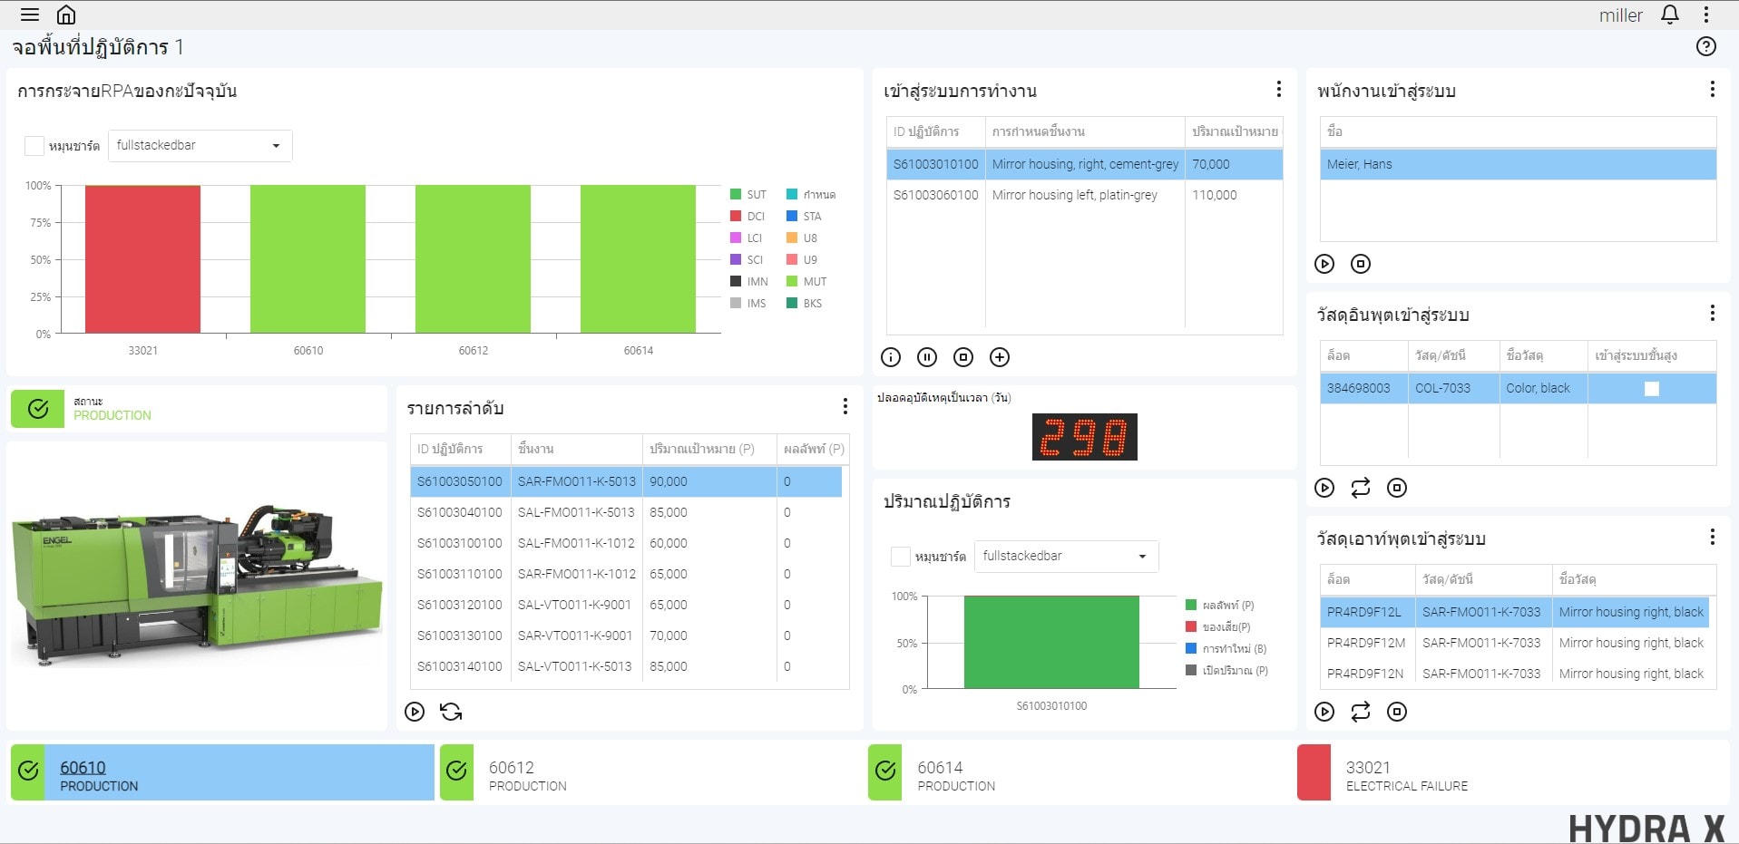Open fullstackedbar dropdown in operation quantity chart

click(x=1067, y=557)
